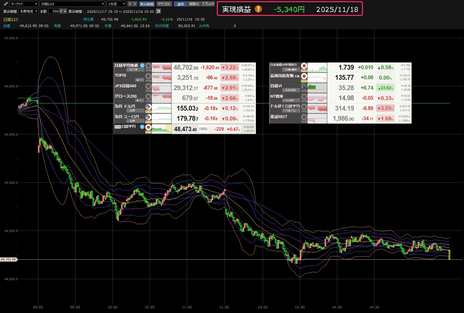Click the 日経VI fear index face icon
The height and width of the screenshot is (313, 464).
[304, 86]
